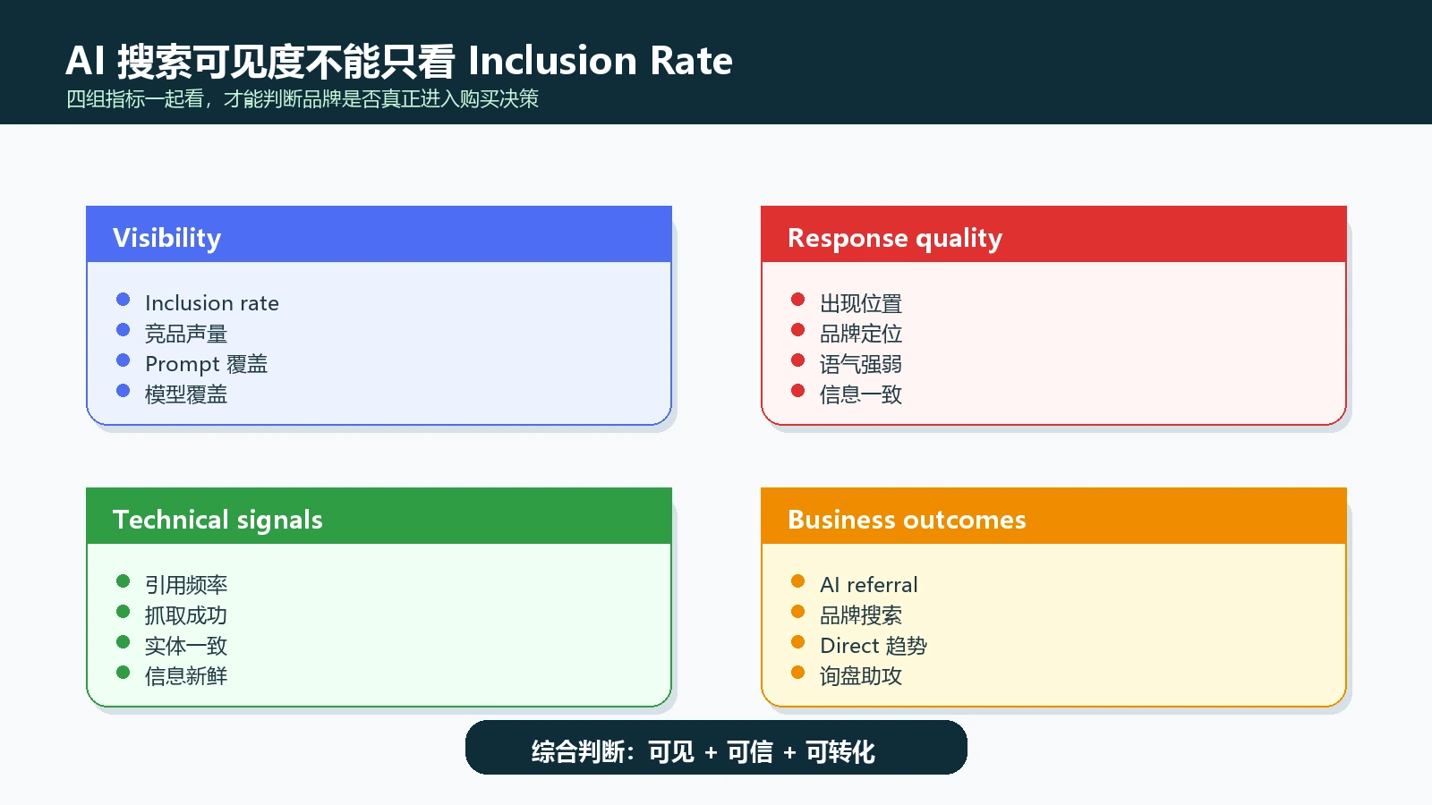This screenshot has height=805, width=1432.
Task: Click the Prompt 覆盖 list item
Action: pos(207,364)
